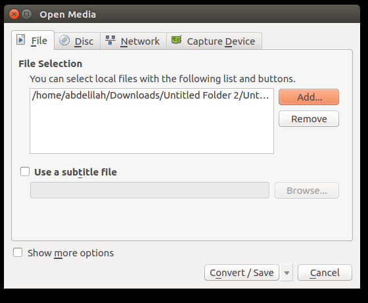Click the Browse... subtitle button
This screenshot has width=368, height=303.
click(x=307, y=191)
